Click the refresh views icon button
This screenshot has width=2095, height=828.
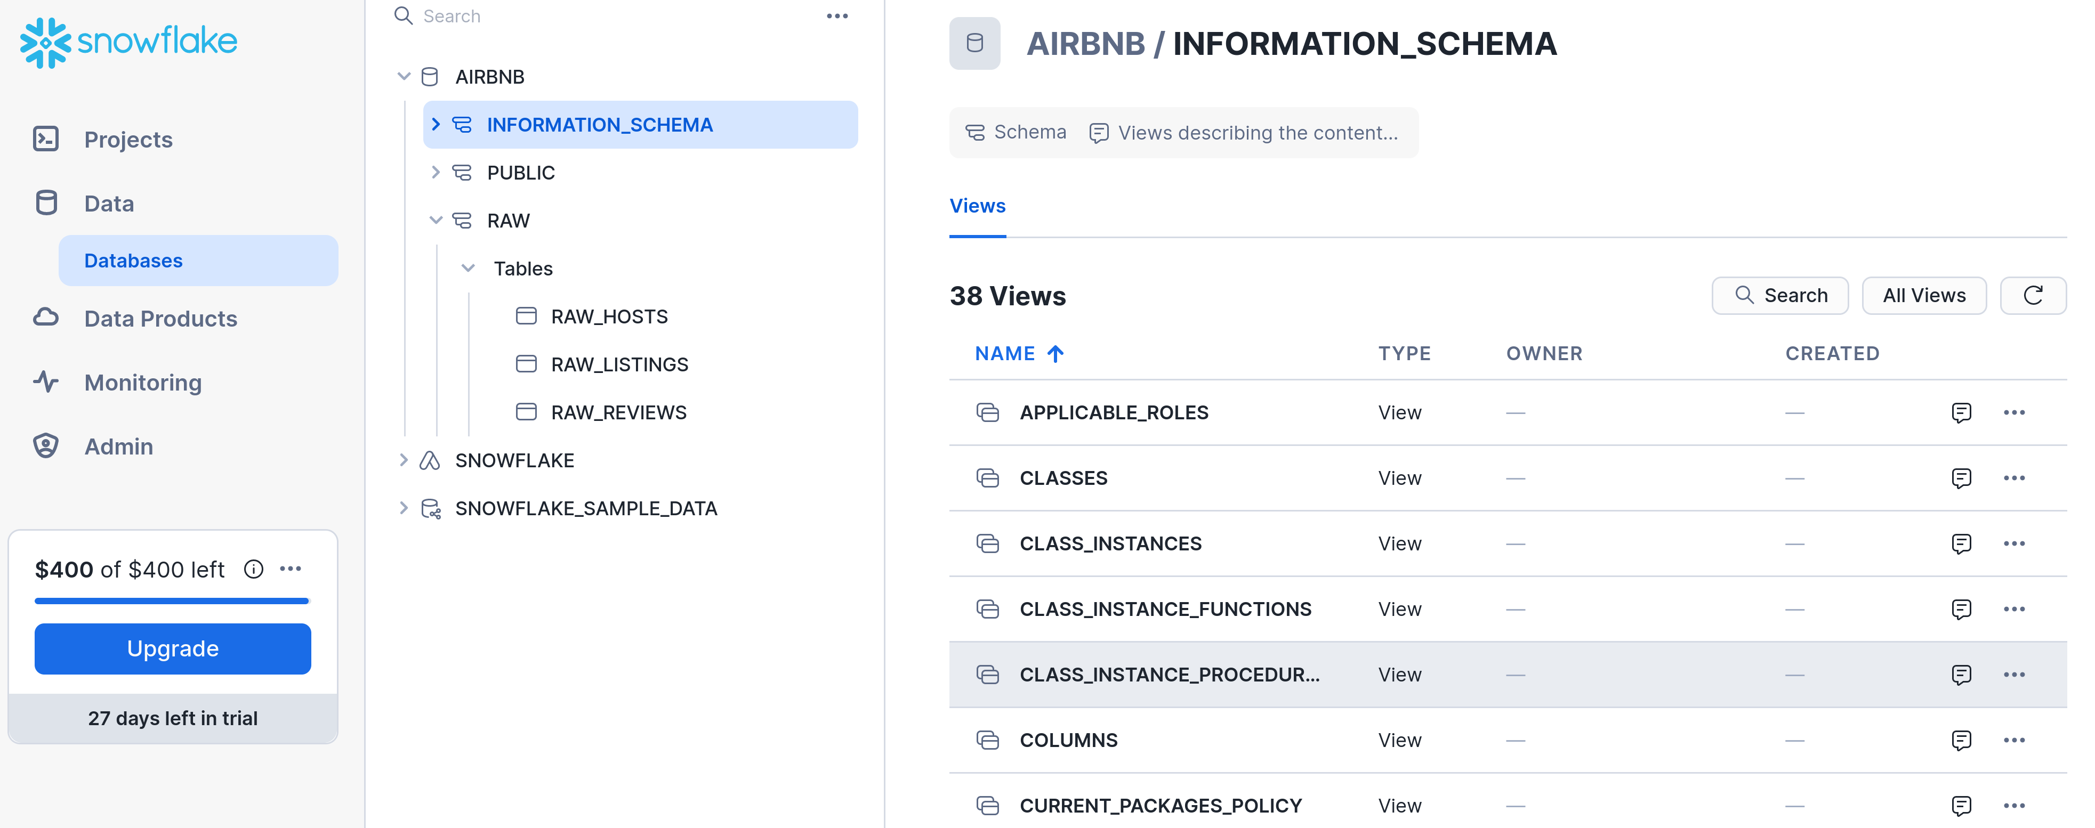click(x=2032, y=295)
